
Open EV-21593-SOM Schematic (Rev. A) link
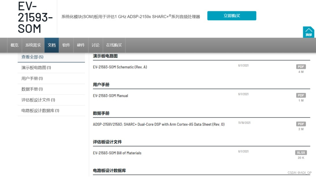click(x=120, y=67)
